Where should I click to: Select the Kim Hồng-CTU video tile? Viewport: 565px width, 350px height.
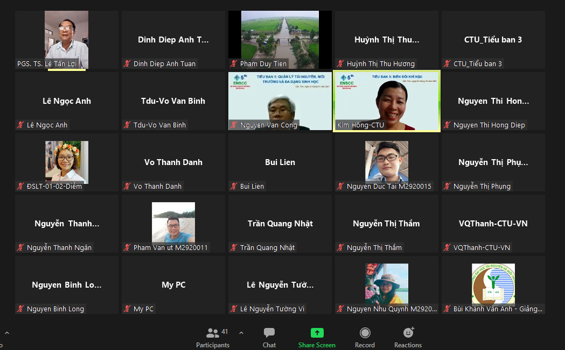click(x=387, y=101)
